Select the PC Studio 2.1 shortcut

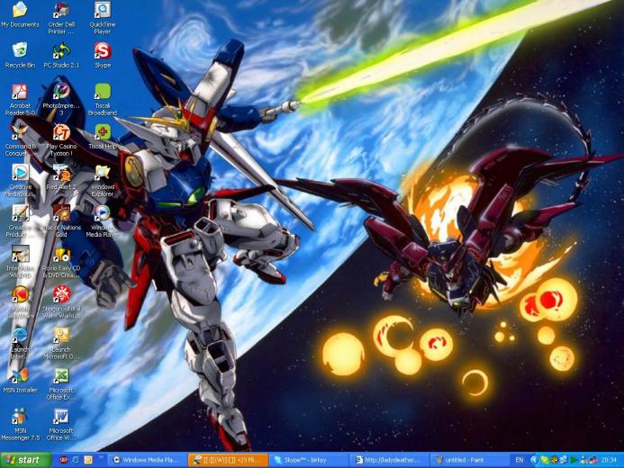click(61, 55)
